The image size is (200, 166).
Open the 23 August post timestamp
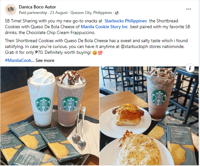[59, 13]
